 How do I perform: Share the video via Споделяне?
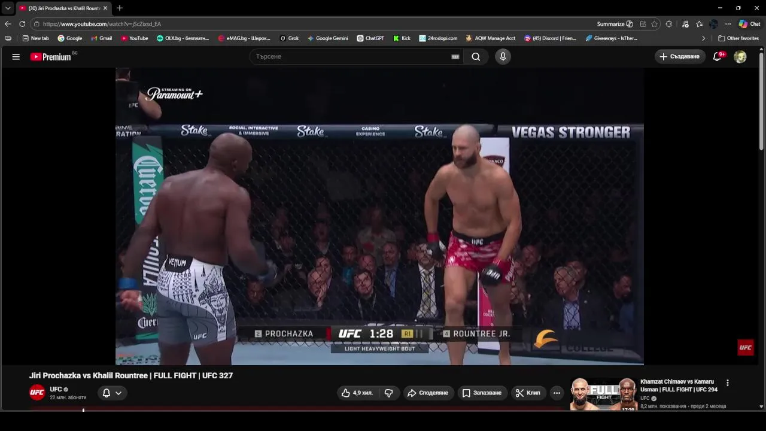428,393
